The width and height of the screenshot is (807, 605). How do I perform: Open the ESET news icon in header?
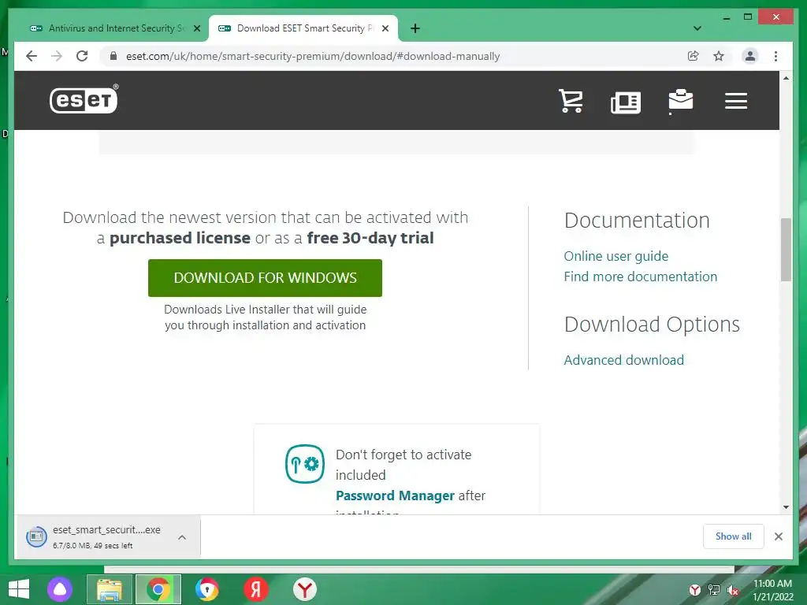(625, 102)
